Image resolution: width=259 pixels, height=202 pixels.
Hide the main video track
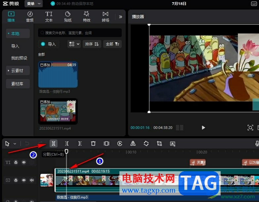click(x=24, y=180)
